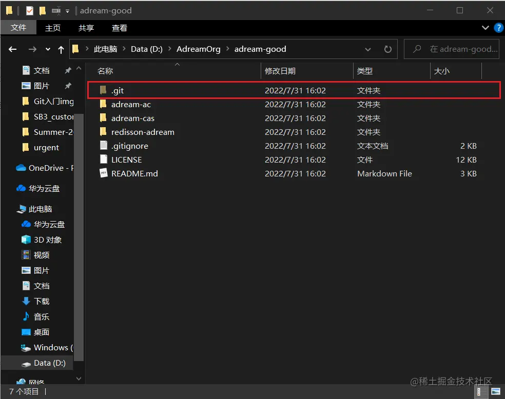The image size is (505, 399).
Task: Switch to the 查看 ribbon tab
Action: coord(119,28)
